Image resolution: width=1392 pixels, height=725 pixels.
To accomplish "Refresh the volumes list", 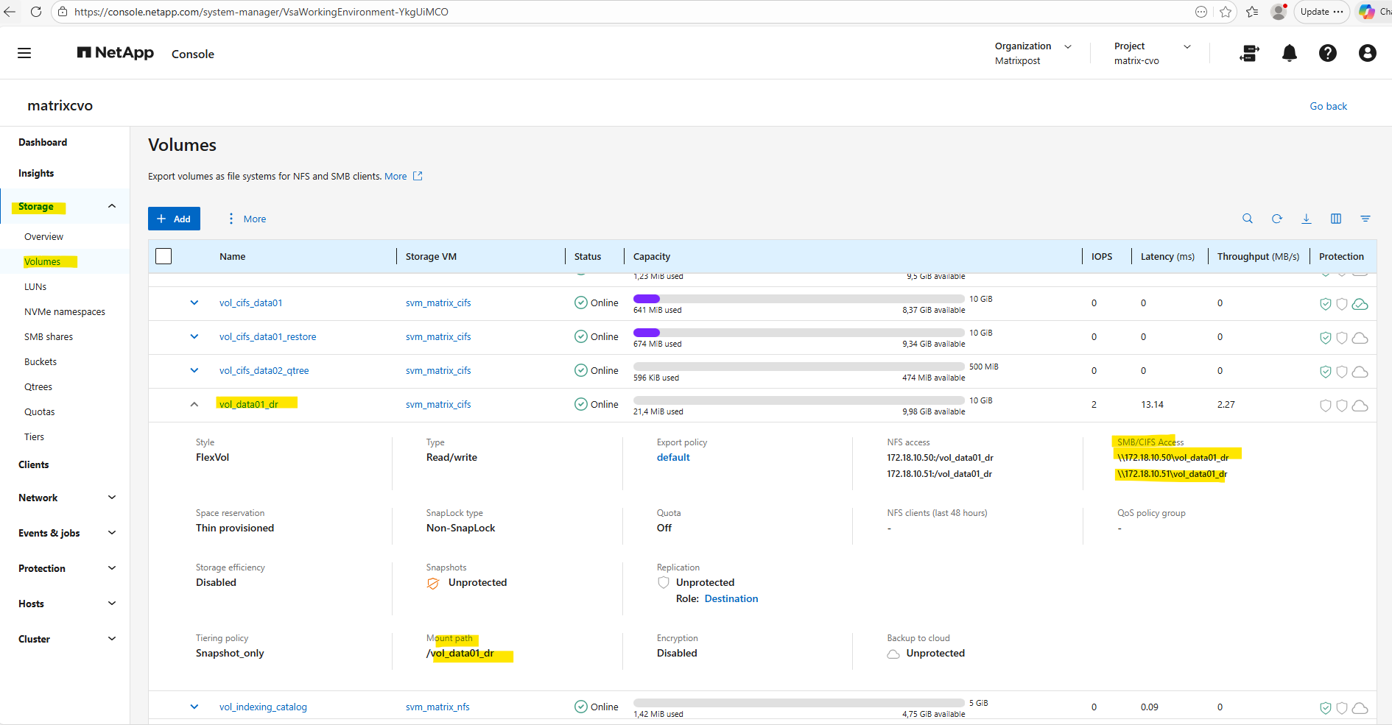I will pos(1276,219).
